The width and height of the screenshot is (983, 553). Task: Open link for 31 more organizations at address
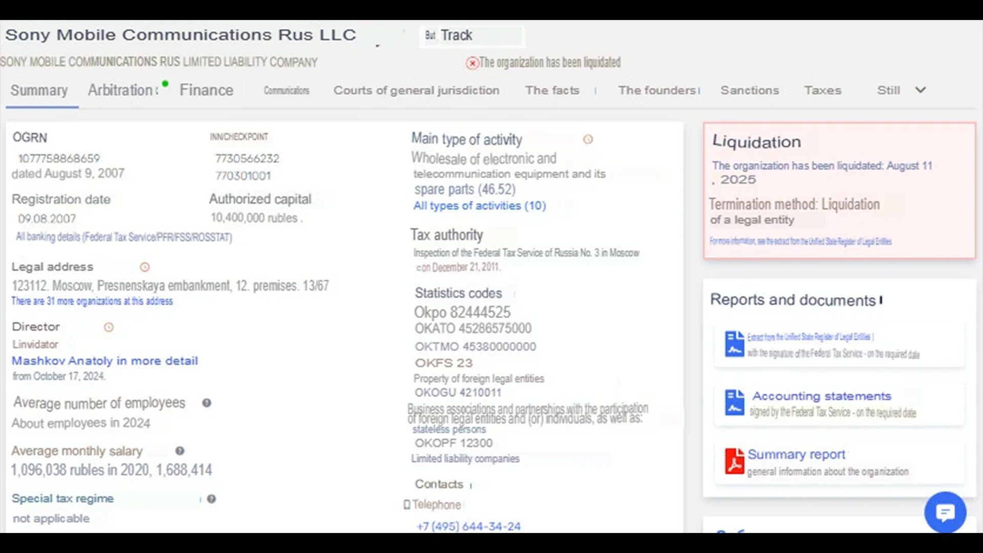pos(92,301)
